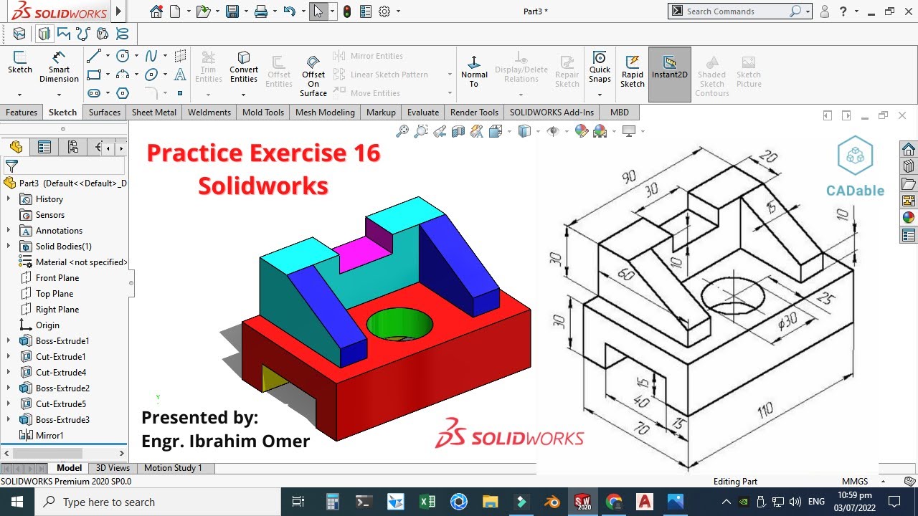Expand the Solid Bodies(1) node
The image size is (918, 516).
click(x=9, y=247)
